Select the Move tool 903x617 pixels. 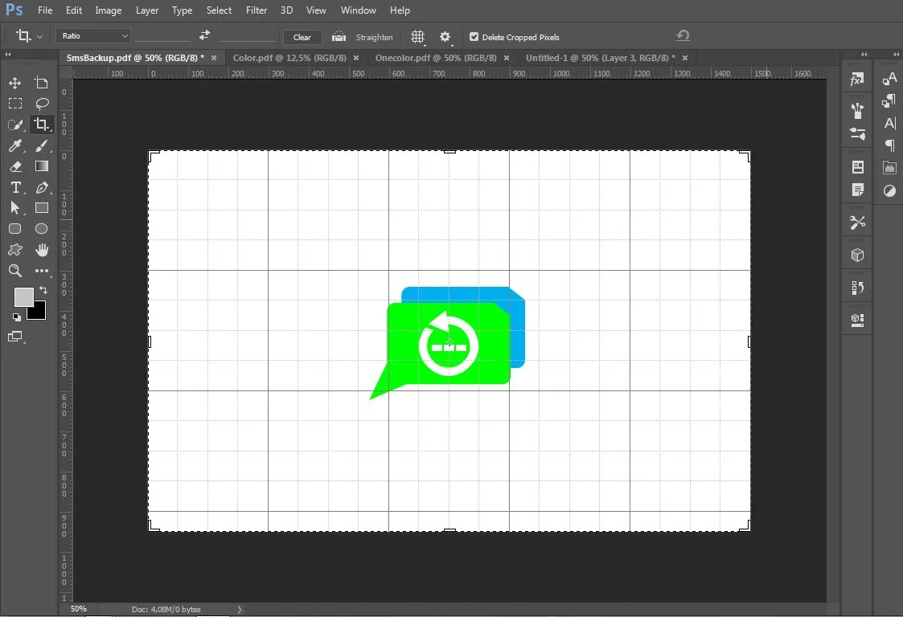coord(15,83)
